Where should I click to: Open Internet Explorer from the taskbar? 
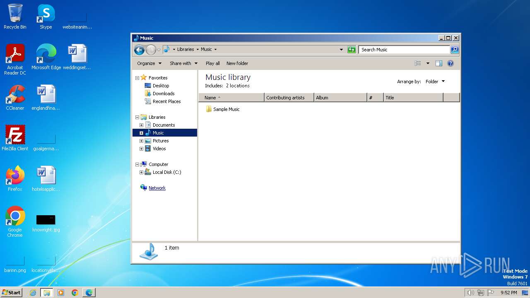click(33, 293)
